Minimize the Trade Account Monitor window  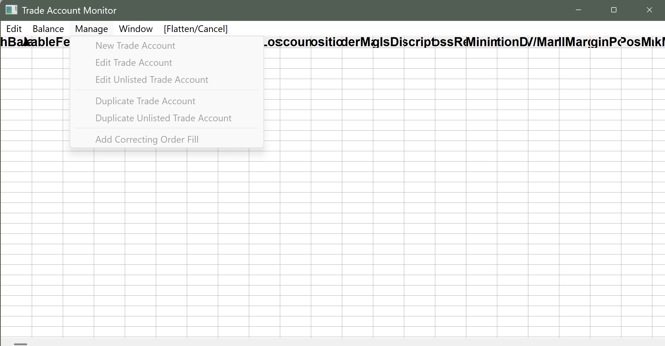click(578, 10)
